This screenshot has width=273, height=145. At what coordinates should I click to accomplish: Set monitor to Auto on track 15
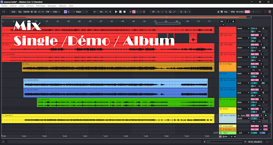(243, 115)
